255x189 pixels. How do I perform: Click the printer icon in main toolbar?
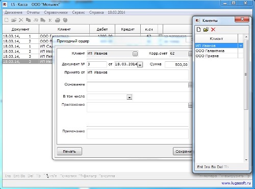tap(58, 20)
